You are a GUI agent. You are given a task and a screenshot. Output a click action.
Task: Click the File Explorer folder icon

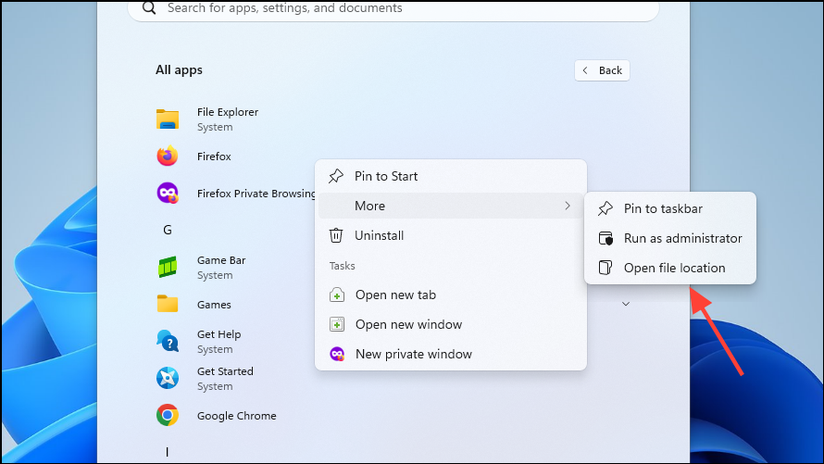point(167,119)
